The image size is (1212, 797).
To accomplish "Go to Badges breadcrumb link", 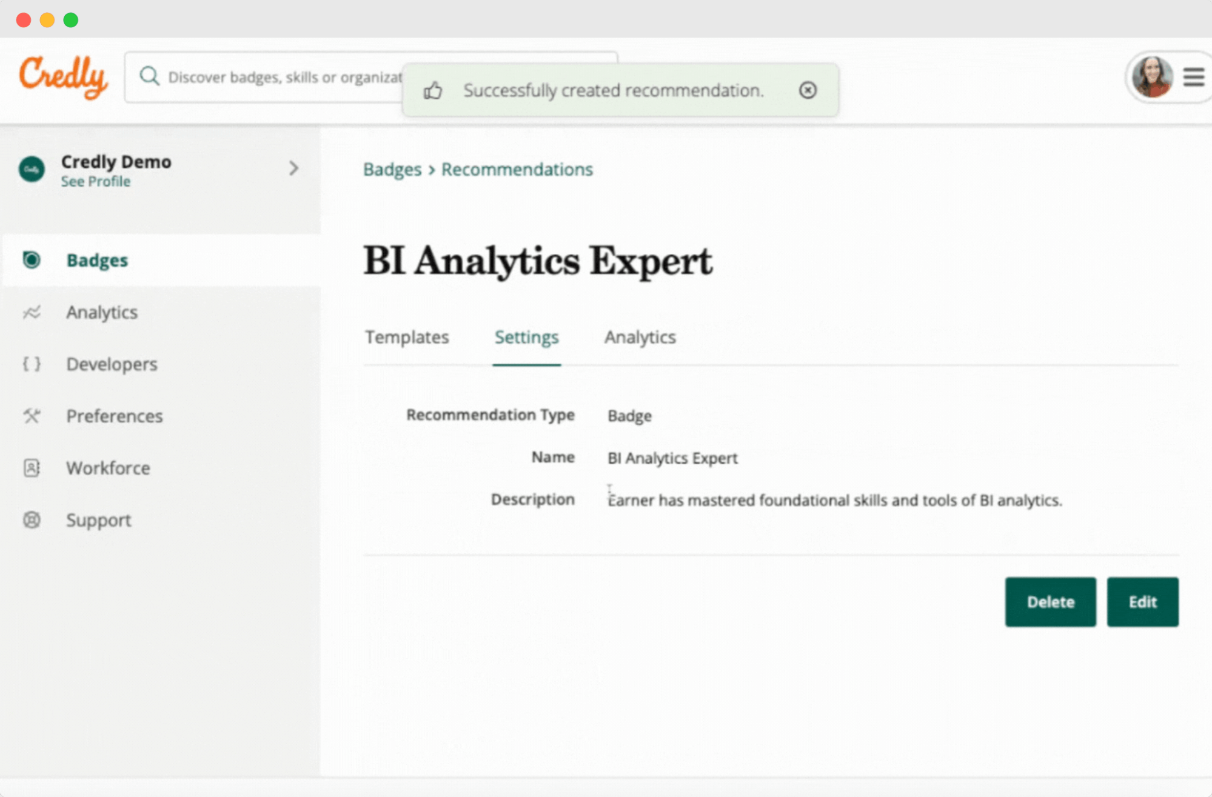I will 392,170.
